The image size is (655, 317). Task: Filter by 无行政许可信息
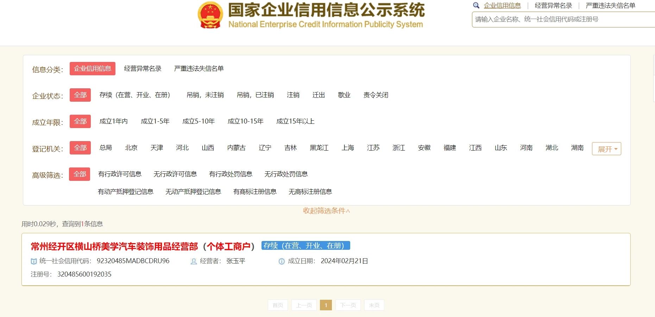click(x=175, y=174)
